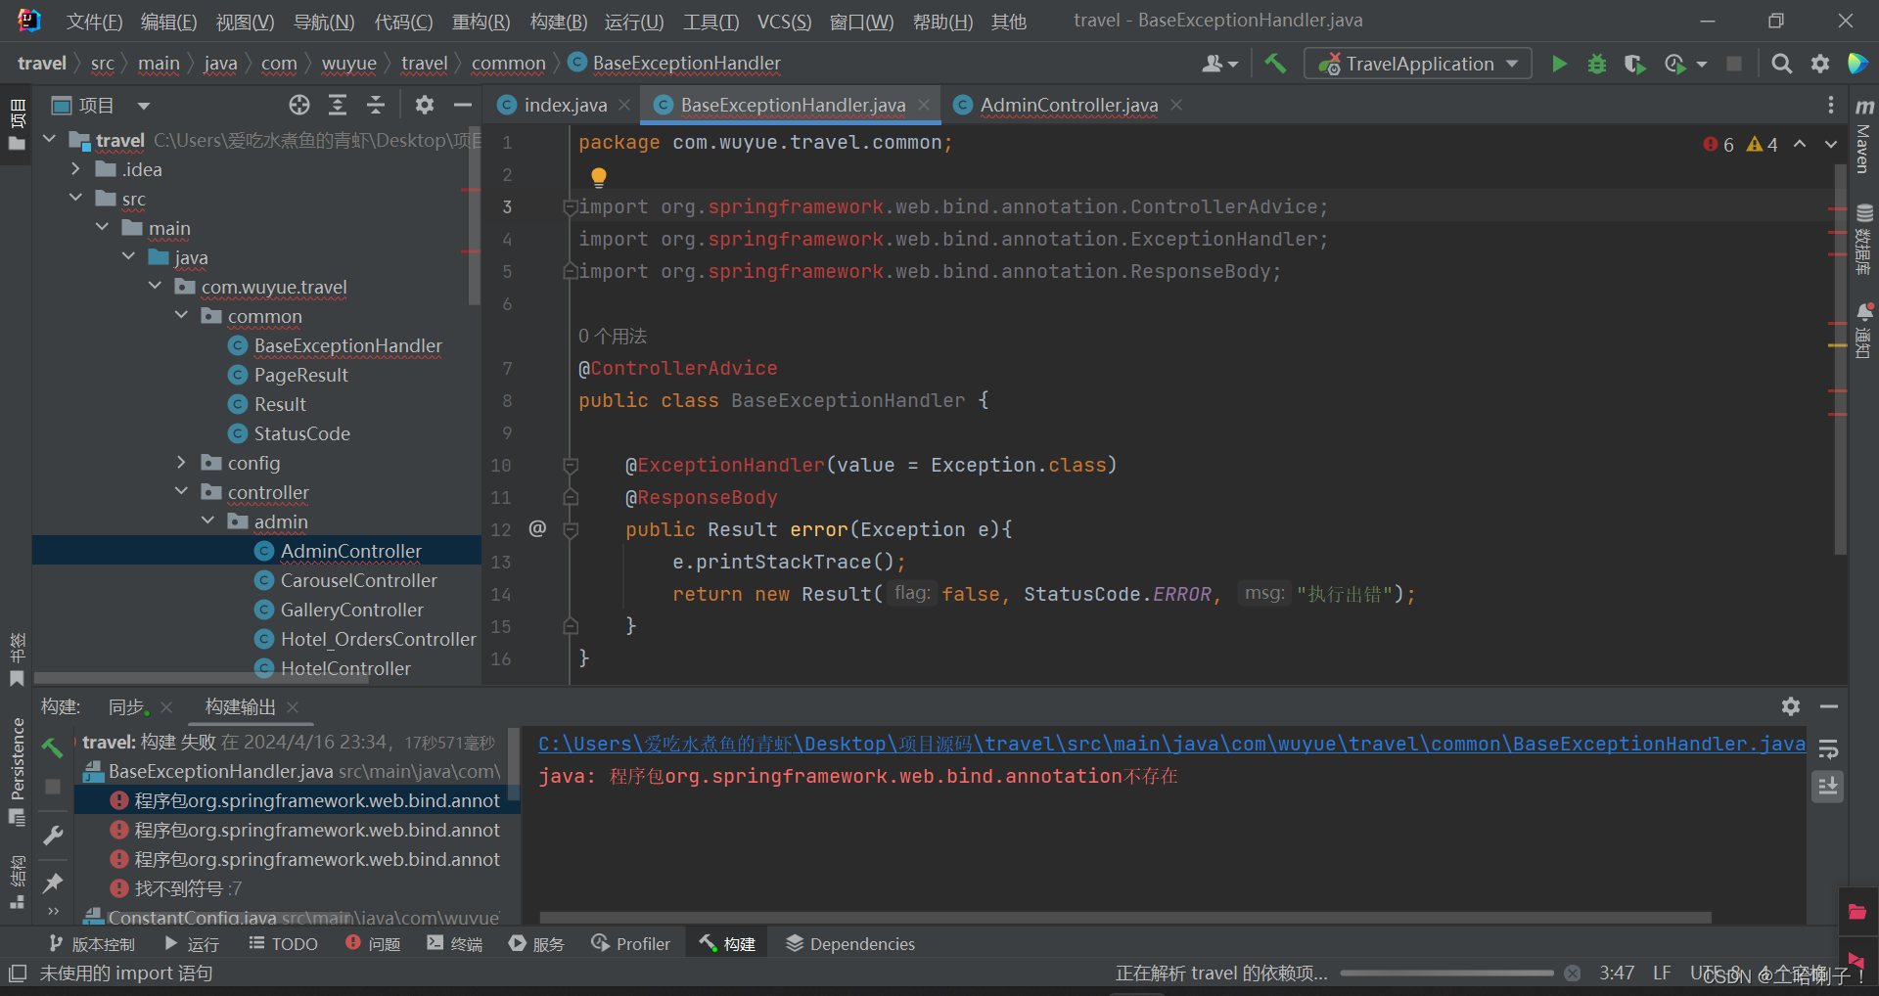Open BaseExceptionHandler.java file path link
The height and width of the screenshot is (996, 1879).
click(1171, 744)
